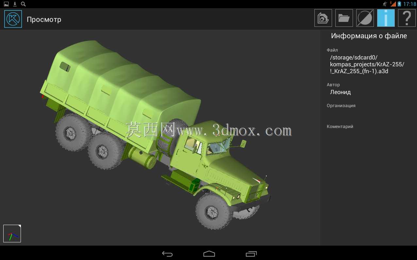The image size is (417, 260).
Task: Tap the coordinate axes orientation widget
Action: click(x=12, y=234)
